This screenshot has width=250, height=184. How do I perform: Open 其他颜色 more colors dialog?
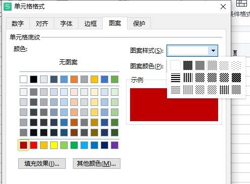tap(97, 164)
